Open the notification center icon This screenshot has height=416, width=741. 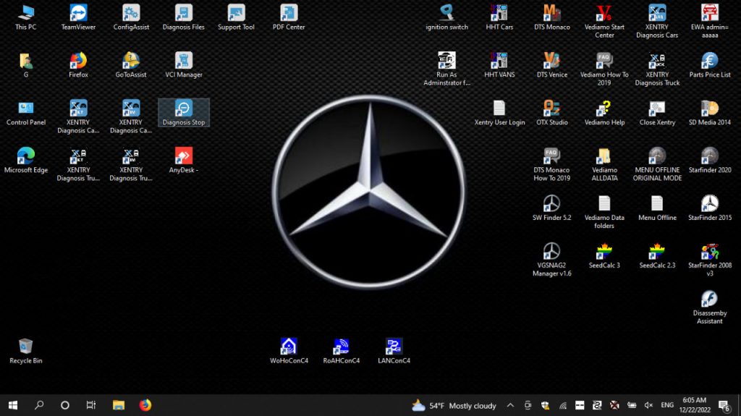724,405
